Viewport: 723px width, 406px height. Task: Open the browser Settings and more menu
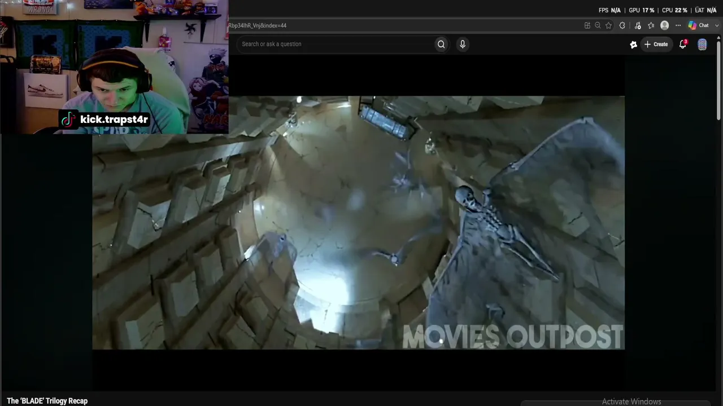pyautogui.click(x=678, y=25)
